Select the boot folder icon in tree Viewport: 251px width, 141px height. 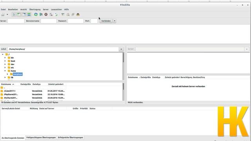(9, 61)
